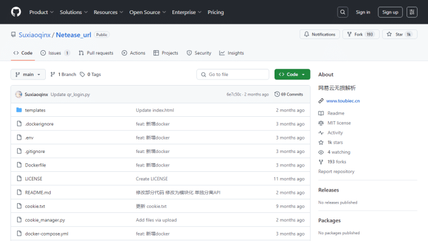
Task: Click the MIT license scale icon
Action: (321, 123)
